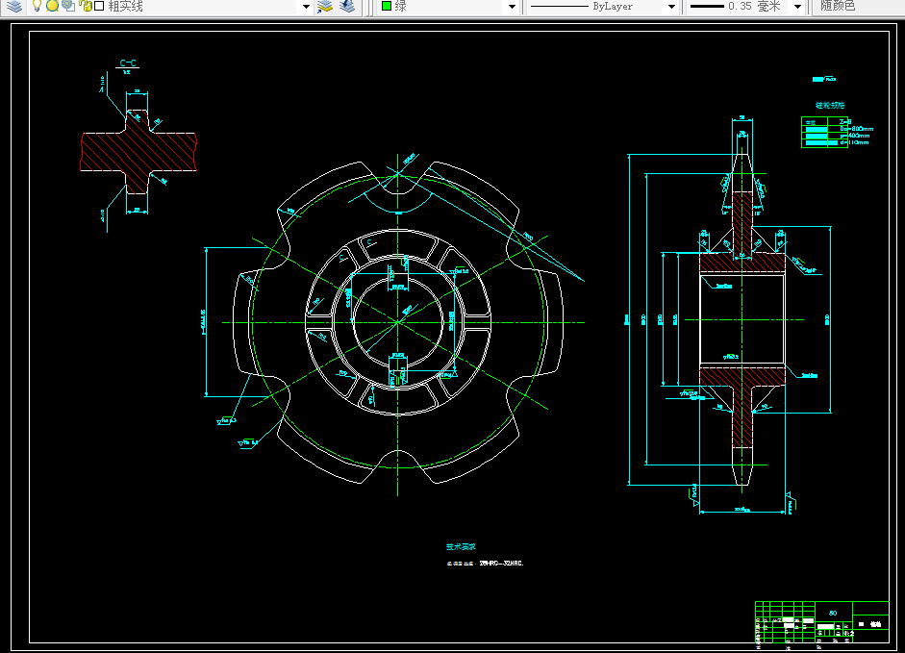Toggle the viewport freeze layer icon
The height and width of the screenshot is (653, 905).
(x=68, y=6)
